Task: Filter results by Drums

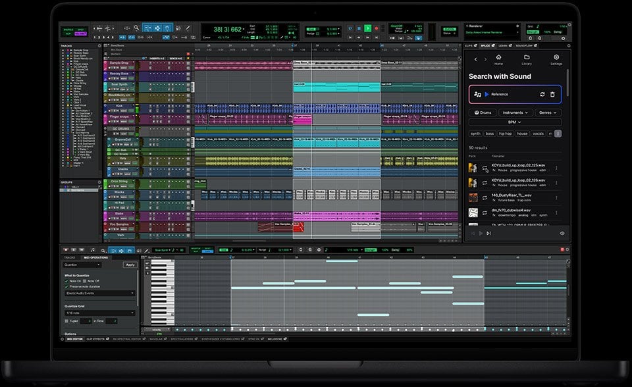Action: [483, 113]
